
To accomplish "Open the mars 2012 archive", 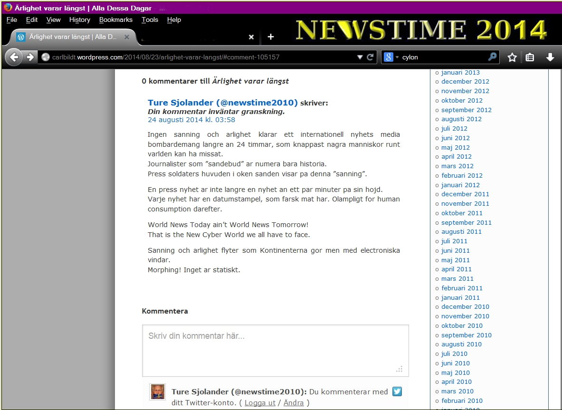I will point(457,166).
